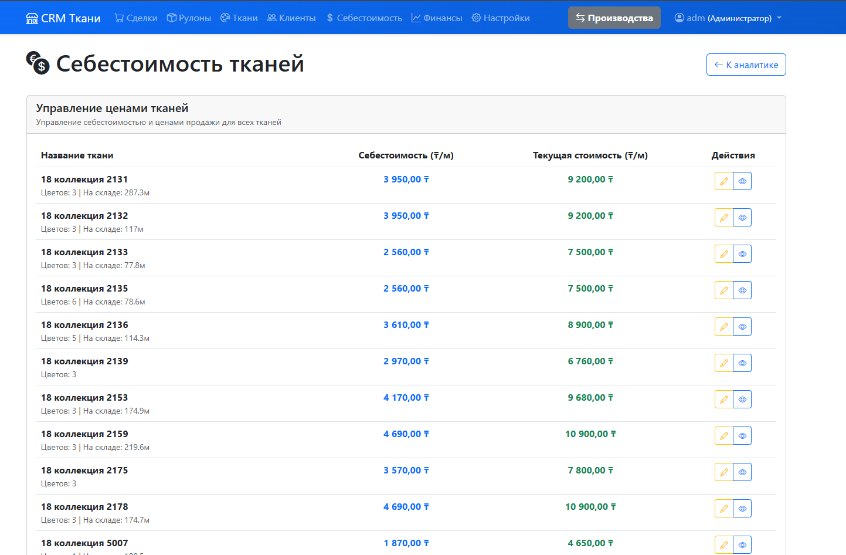Click cost price 4 170,00 ₸

pyautogui.click(x=406, y=398)
